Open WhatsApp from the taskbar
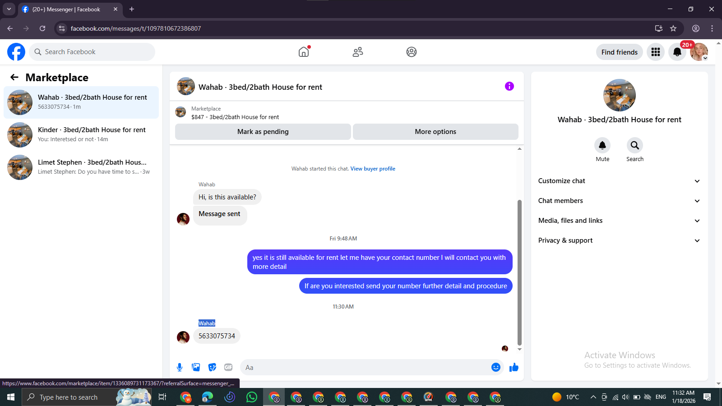Viewport: 722px width, 406px height. click(252, 397)
